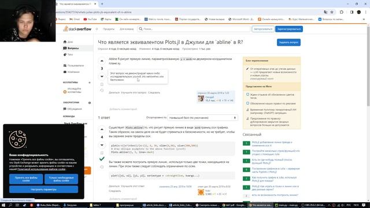Open the answers sort order dropdown
This screenshot has height=208, width=370.
pos(202,118)
